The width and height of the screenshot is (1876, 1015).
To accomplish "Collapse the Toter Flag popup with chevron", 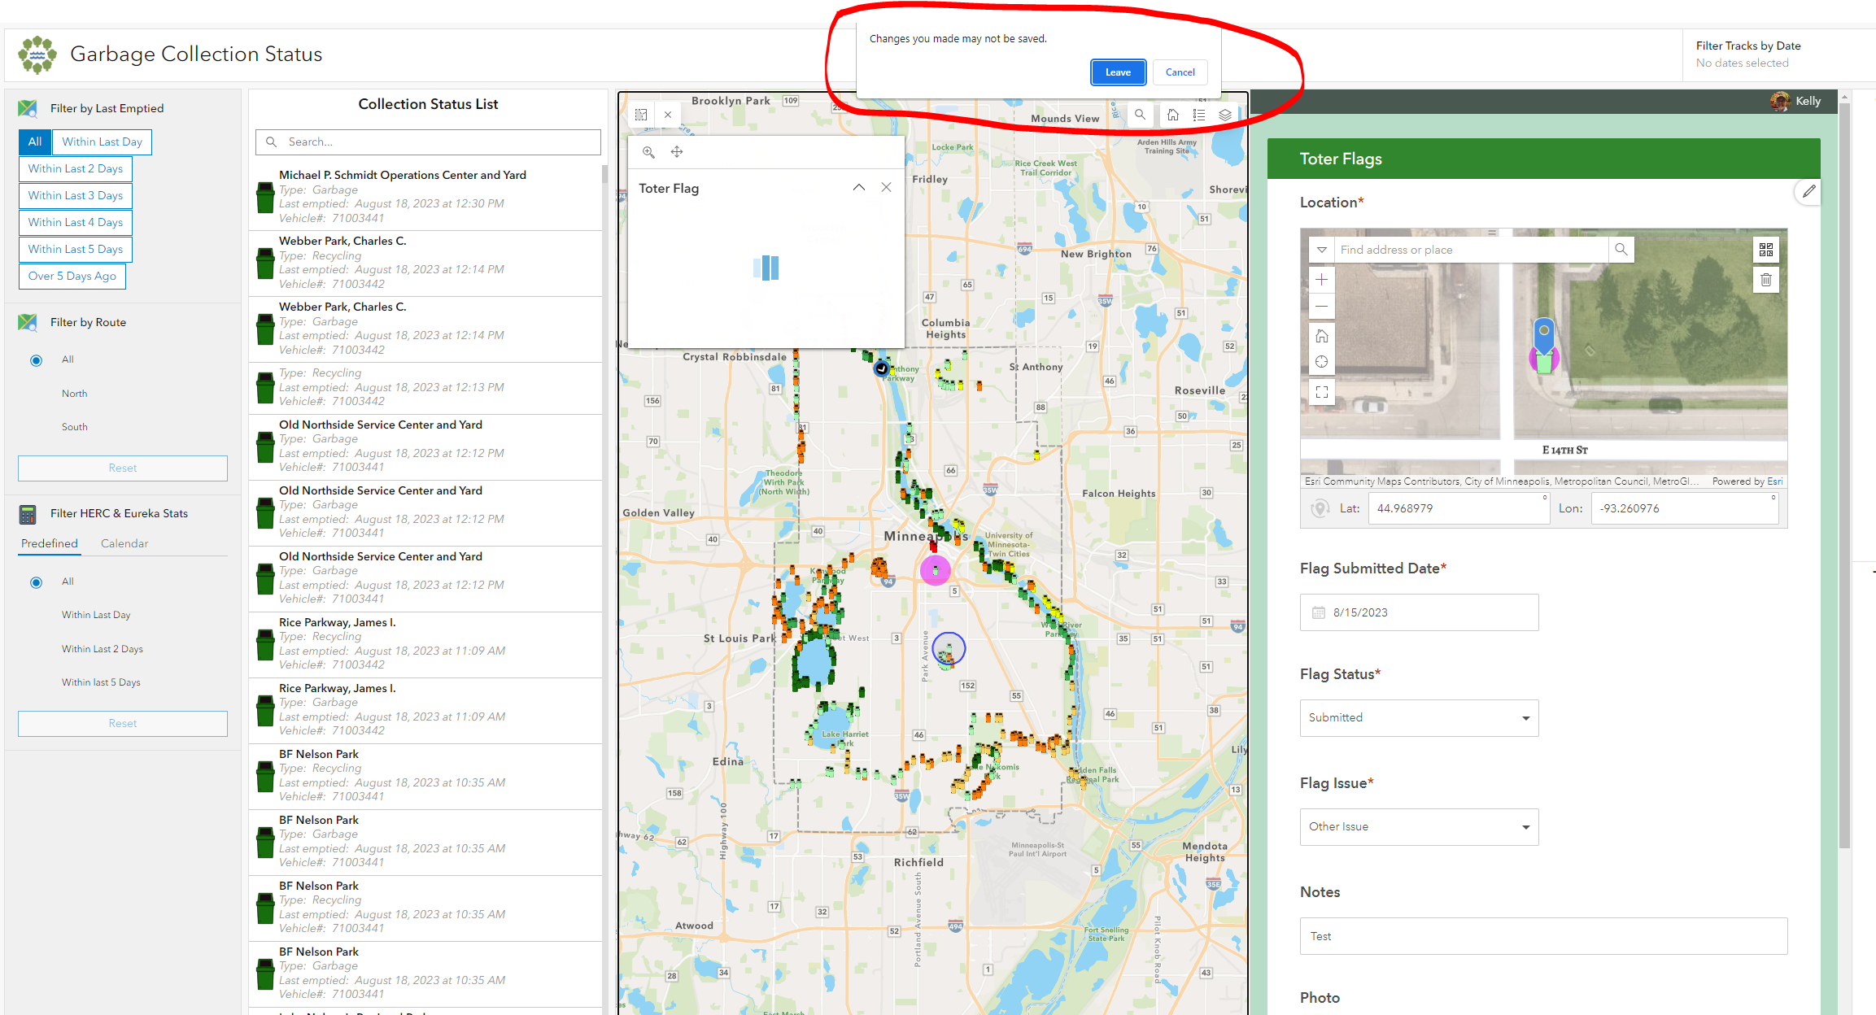I will coord(859,187).
